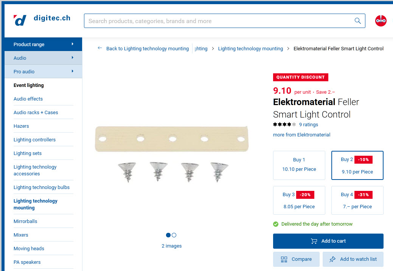Viewport: 393px width, 271px height.
Task: Select the Buy 3 quantity discount tile
Action: tap(299, 200)
